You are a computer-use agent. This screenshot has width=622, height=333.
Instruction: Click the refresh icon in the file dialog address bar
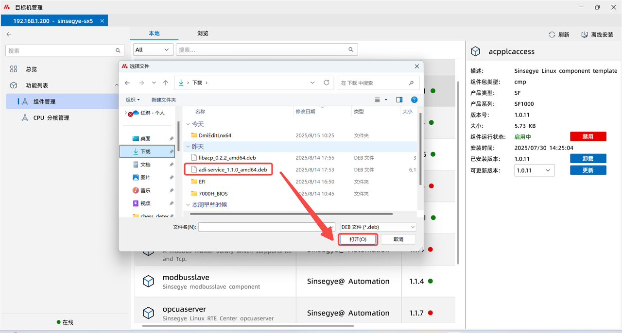coord(327,83)
